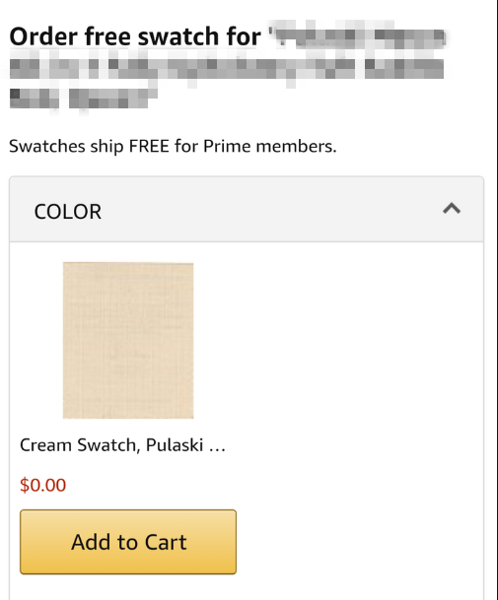This screenshot has height=600, width=498.
Task: Click the word Prime in shipping note
Action: point(227,146)
